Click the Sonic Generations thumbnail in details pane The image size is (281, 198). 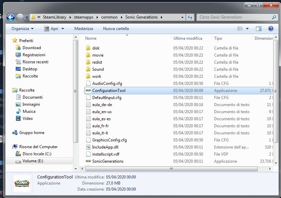(x=22, y=184)
